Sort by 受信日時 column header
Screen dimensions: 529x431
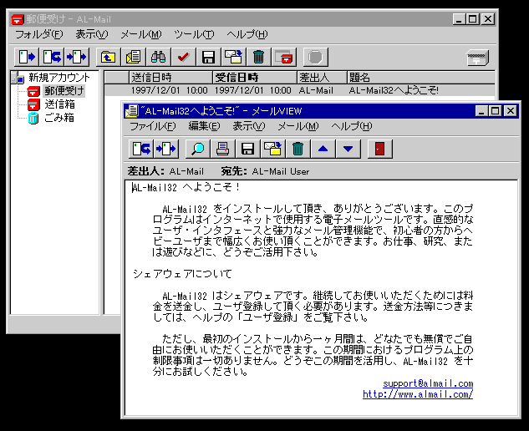pyautogui.click(x=255, y=78)
